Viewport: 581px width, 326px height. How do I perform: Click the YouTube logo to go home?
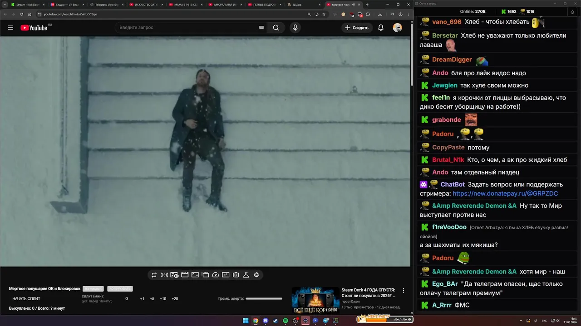(34, 28)
